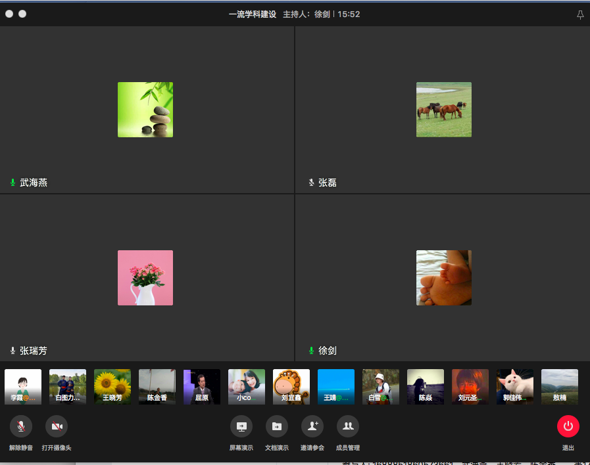Select 刘宜鑫 cartoon lion thumbnail

(x=291, y=387)
